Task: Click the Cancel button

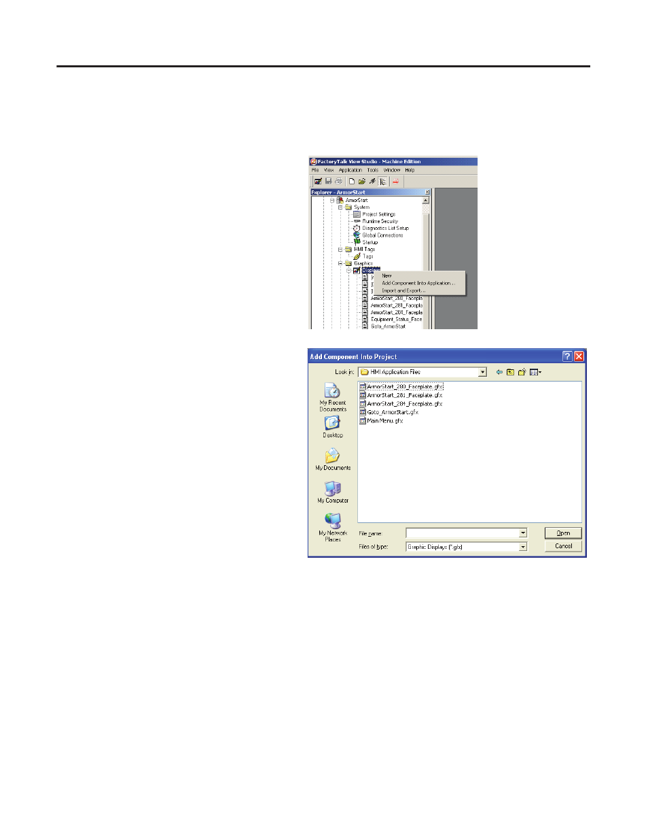Action: click(563, 546)
